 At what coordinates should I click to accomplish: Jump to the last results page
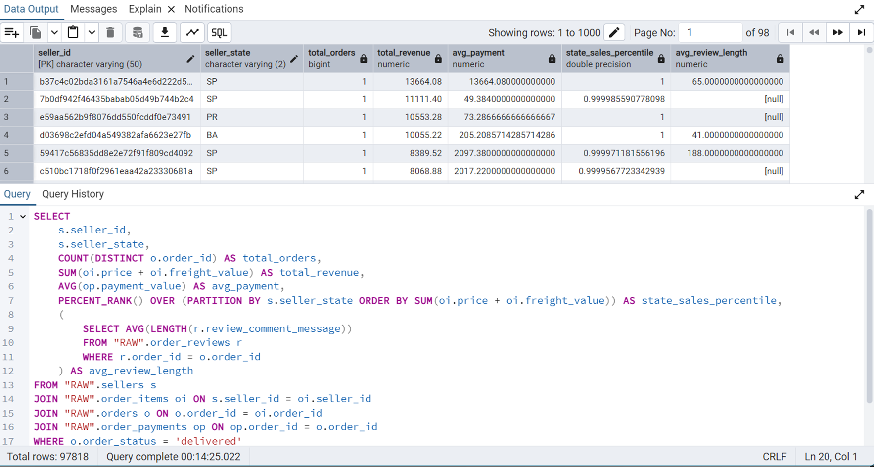pos(861,33)
